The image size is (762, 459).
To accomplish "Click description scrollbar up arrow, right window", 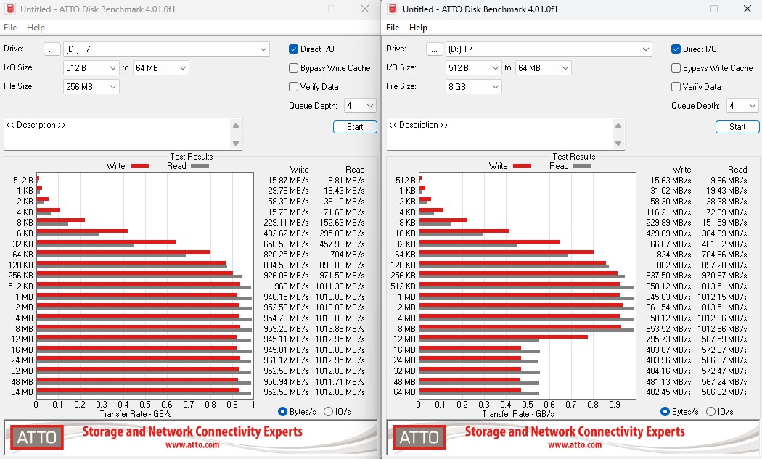I will [618, 125].
